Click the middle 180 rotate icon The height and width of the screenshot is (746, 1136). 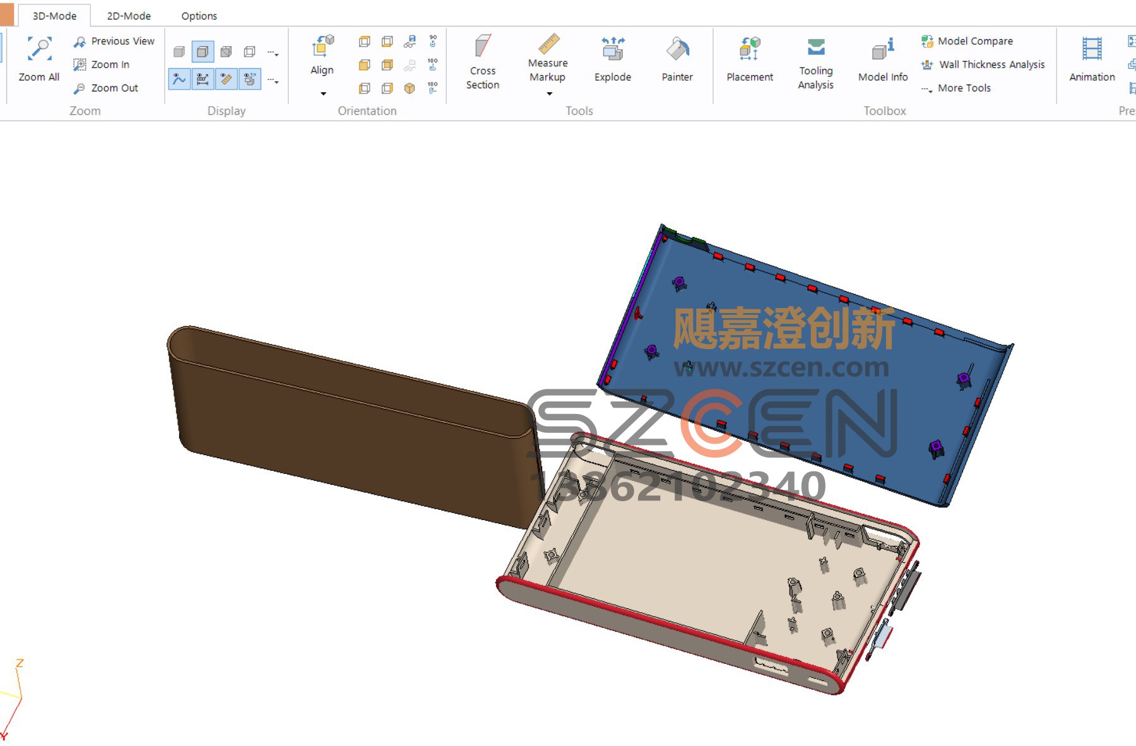coord(432,64)
